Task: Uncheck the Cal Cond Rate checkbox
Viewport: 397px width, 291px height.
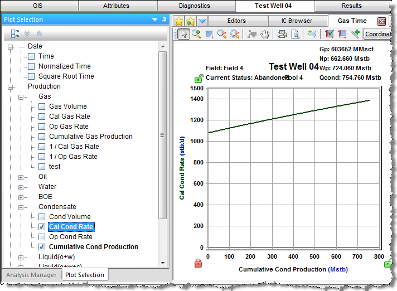Action: pos(42,227)
